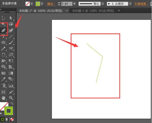Click the green Stroke swatch in toolbox
Screen dimensions: 152x123
point(9,111)
